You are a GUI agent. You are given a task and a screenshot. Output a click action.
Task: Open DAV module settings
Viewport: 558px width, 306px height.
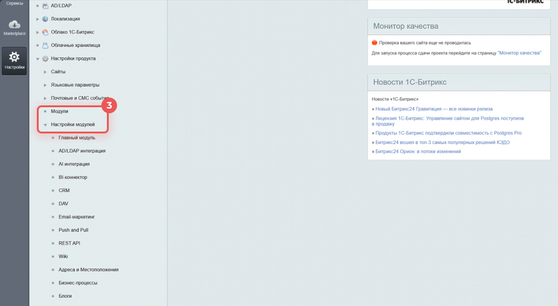(64, 204)
